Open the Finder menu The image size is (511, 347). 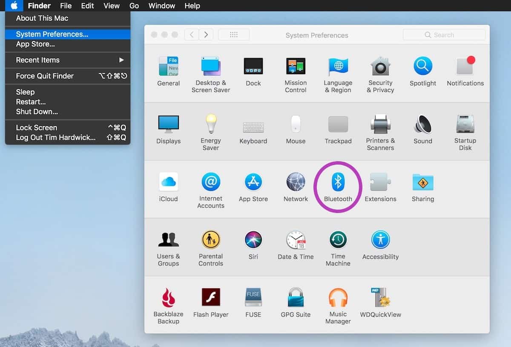[39, 6]
